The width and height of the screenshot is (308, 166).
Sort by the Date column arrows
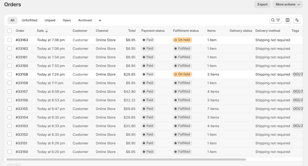[47, 31]
